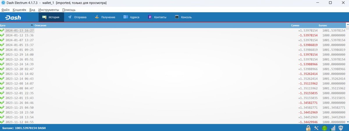Open preferences via wrench-screwdriver icon
The image size is (349, 131).
(316, 128)
